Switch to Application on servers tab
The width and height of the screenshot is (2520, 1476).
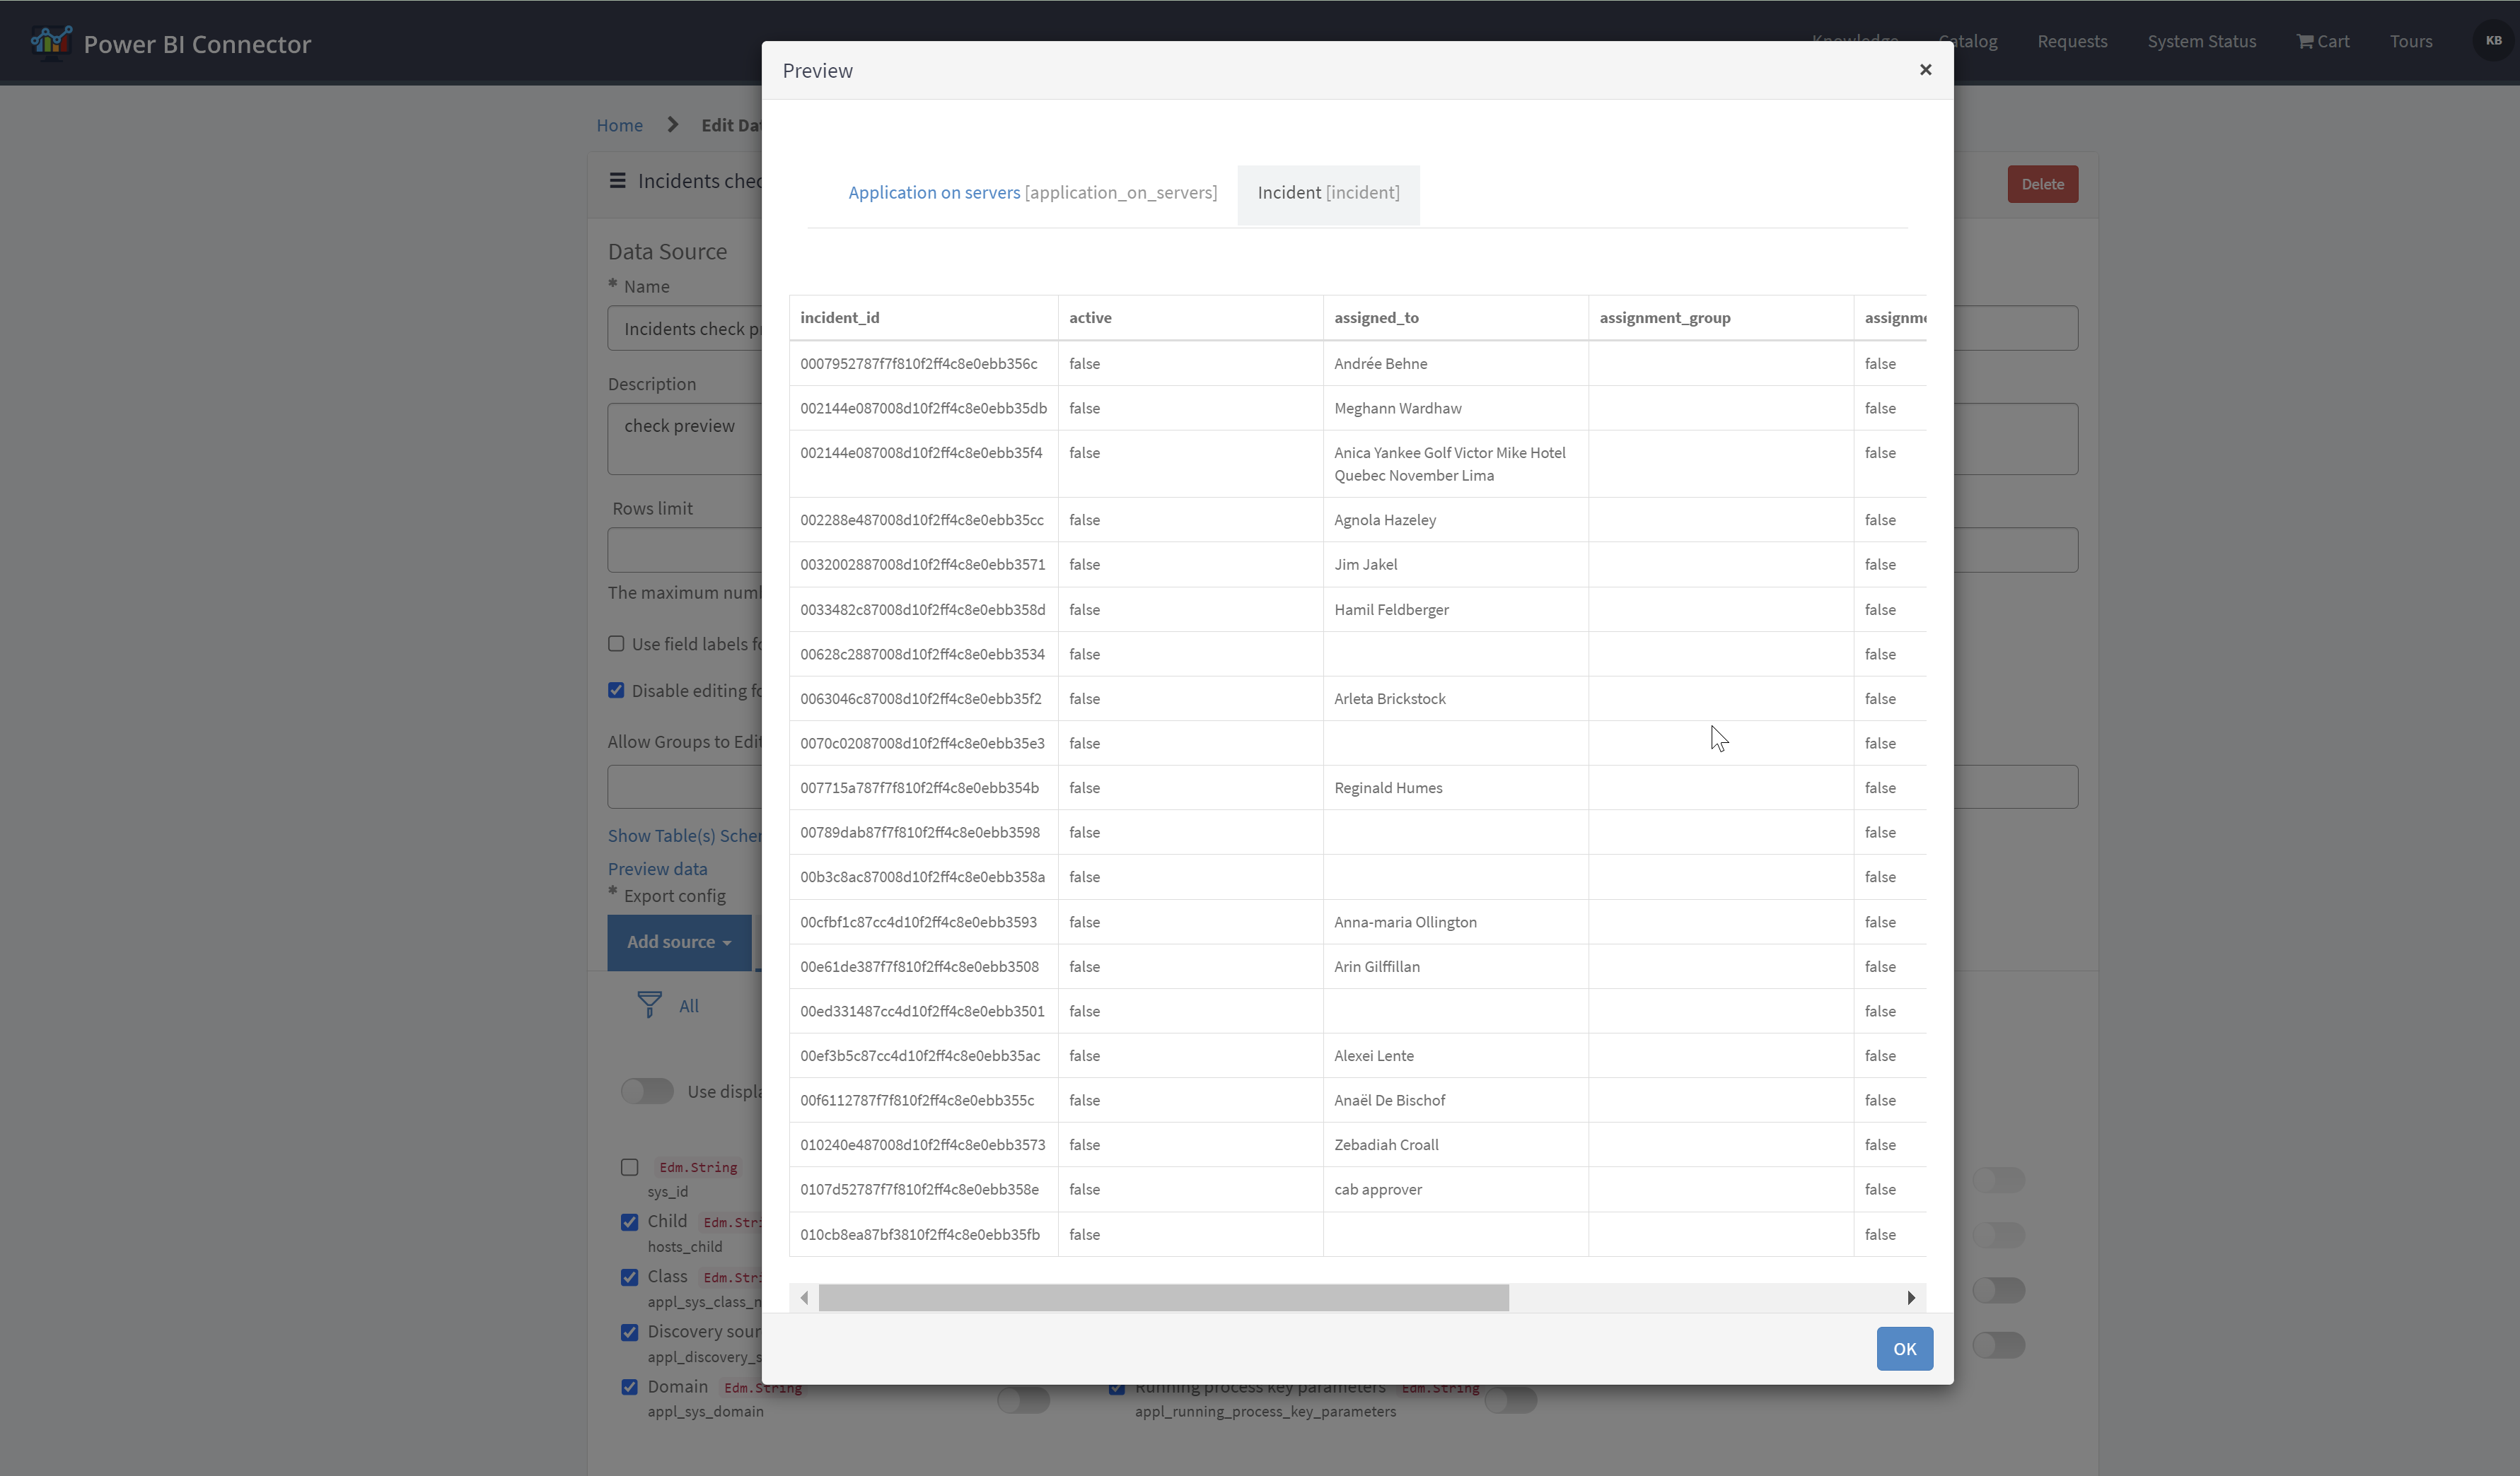coord(1032,193)
